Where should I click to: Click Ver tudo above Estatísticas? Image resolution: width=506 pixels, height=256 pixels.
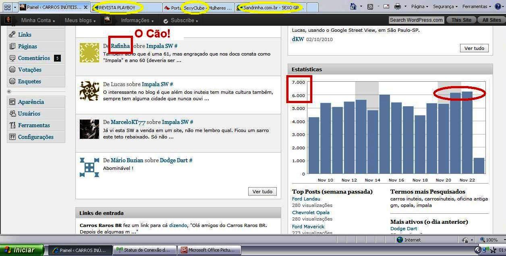click(x=474, y=48)
